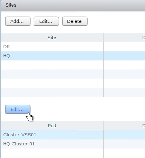The height and width of the screenshot is (158, 145).
Task: Click the cut-off column header right of Site
Action: coord(124,38)
